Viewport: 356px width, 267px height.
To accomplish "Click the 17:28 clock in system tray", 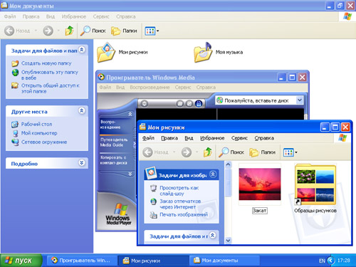I will point(344,261).
